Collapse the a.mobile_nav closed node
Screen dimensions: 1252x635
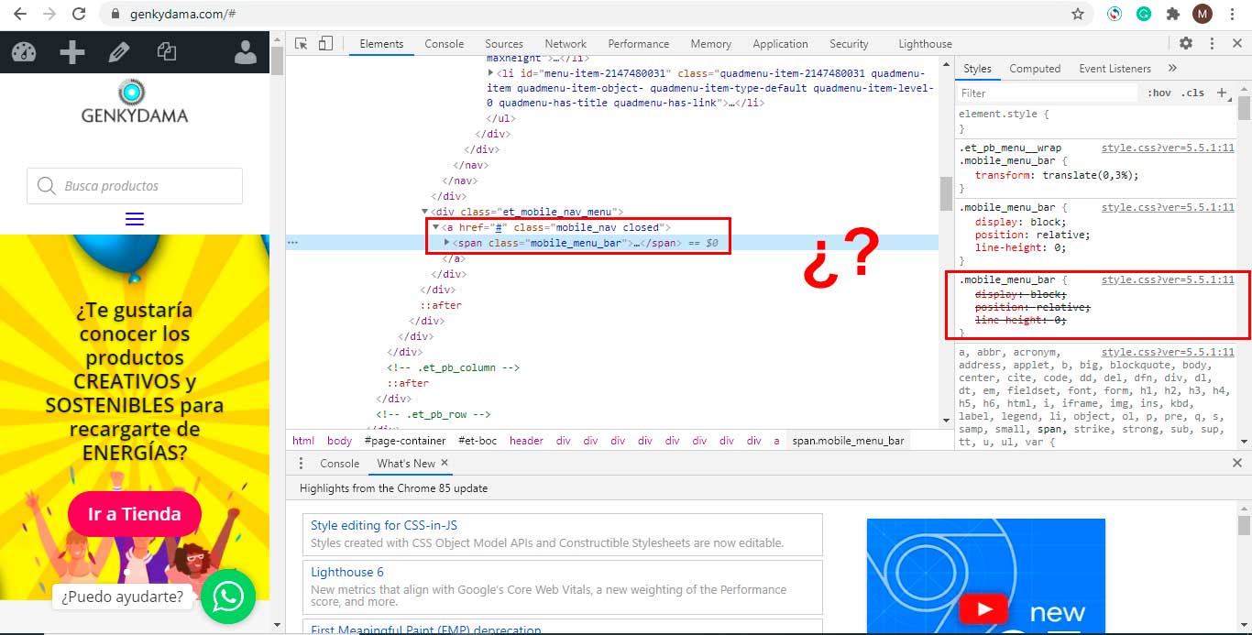coord(436,227)
